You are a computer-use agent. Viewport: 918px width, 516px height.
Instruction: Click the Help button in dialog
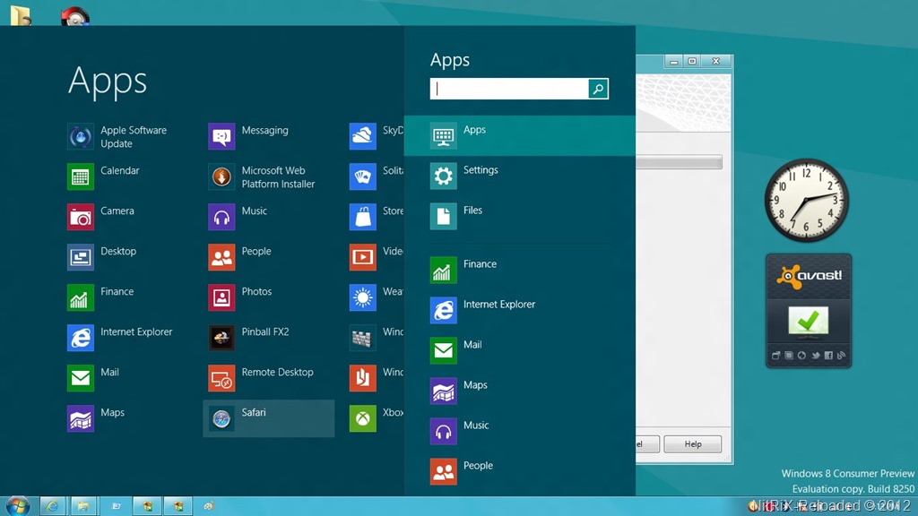point(693,444)
